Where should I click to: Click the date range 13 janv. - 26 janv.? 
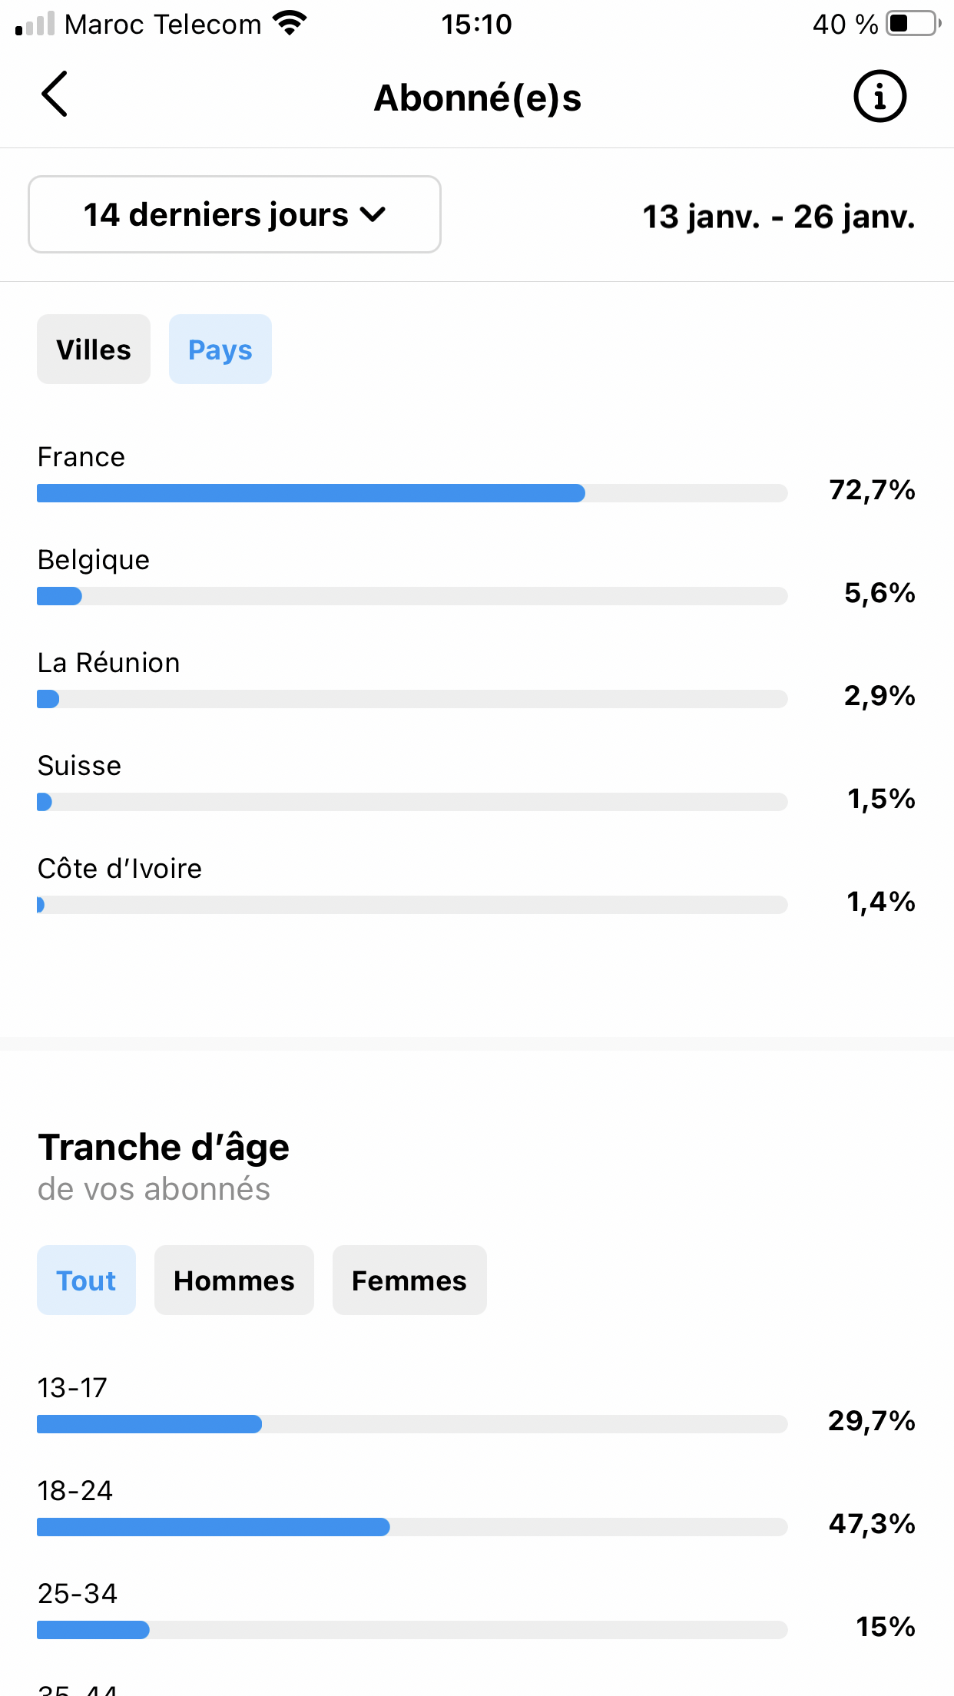pyautogui.click(x=779, y=217)
